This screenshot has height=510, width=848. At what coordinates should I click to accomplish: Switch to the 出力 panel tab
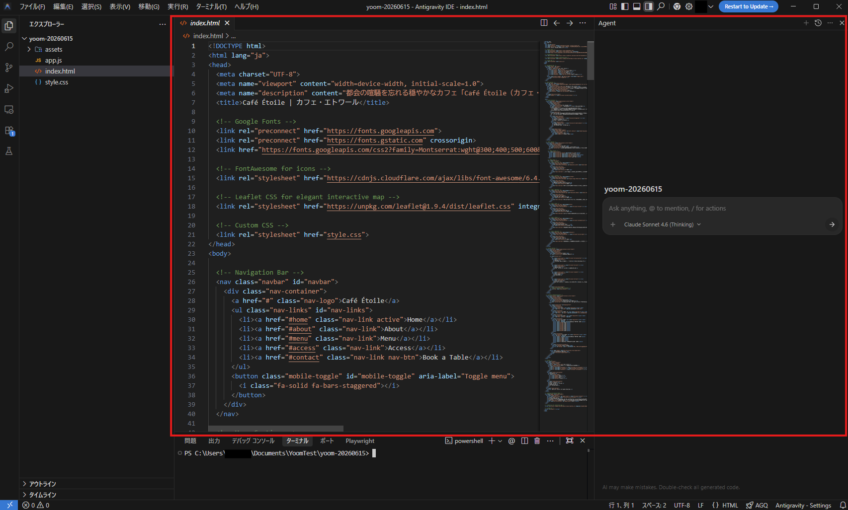point(214,441)
